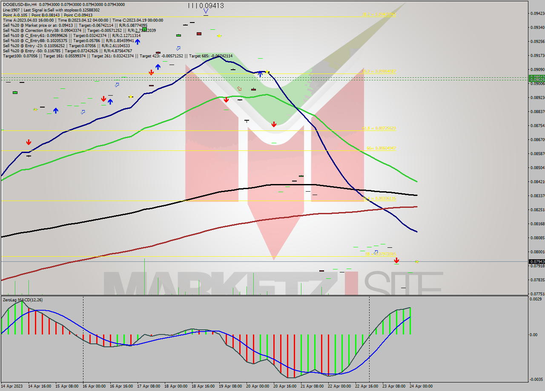Click the '16 Apr 16:00' time label

pos(121,386)
